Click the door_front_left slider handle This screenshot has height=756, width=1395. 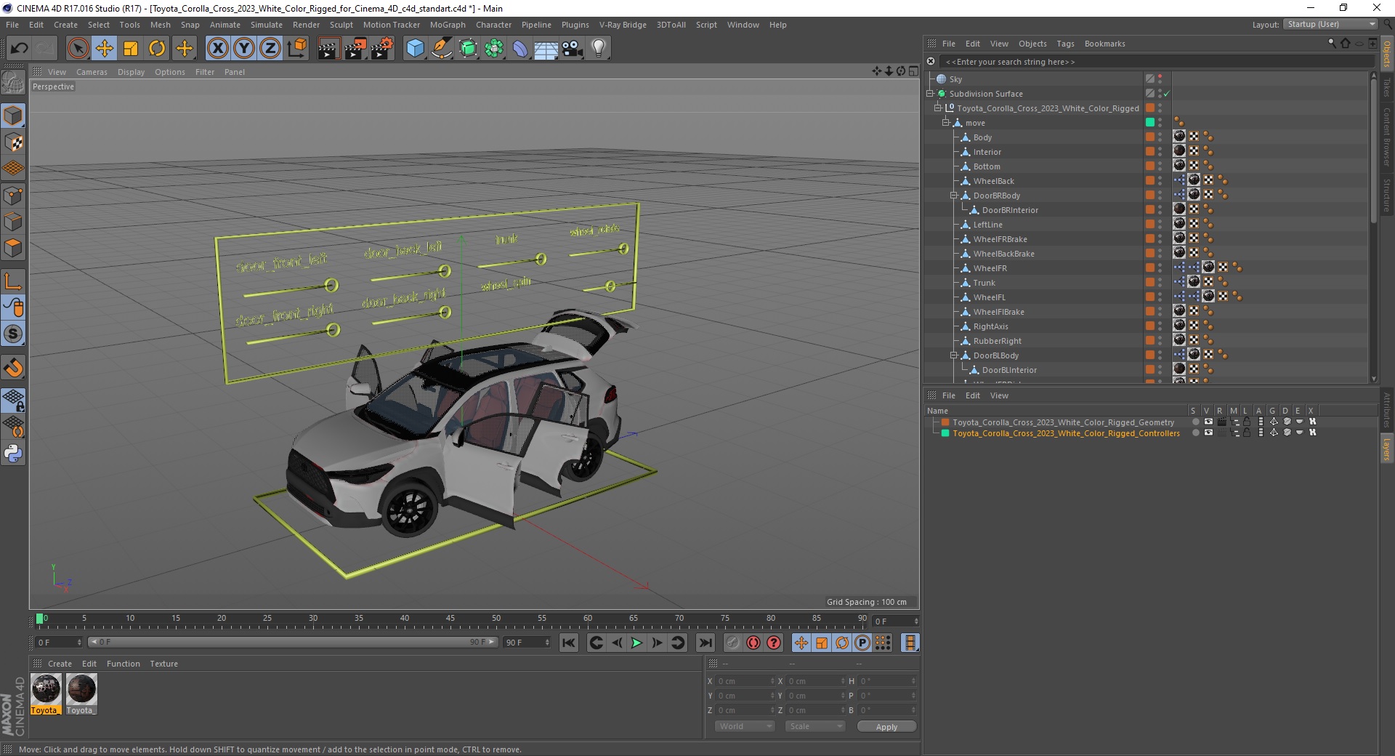pyautogui.click(x=331, y=285)
